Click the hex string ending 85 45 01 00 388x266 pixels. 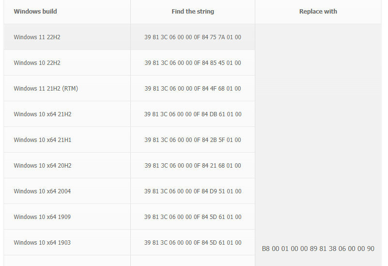[193, 63]
